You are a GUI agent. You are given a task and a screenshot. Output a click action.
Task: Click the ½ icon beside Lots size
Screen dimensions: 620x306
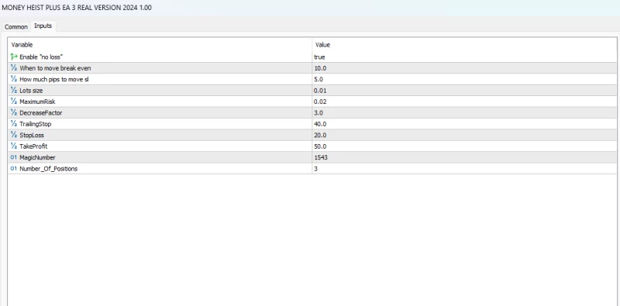click(x=14, y=91)
